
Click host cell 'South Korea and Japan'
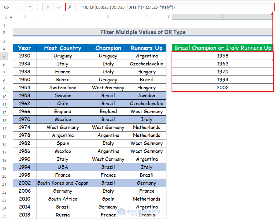coord(63,183)
